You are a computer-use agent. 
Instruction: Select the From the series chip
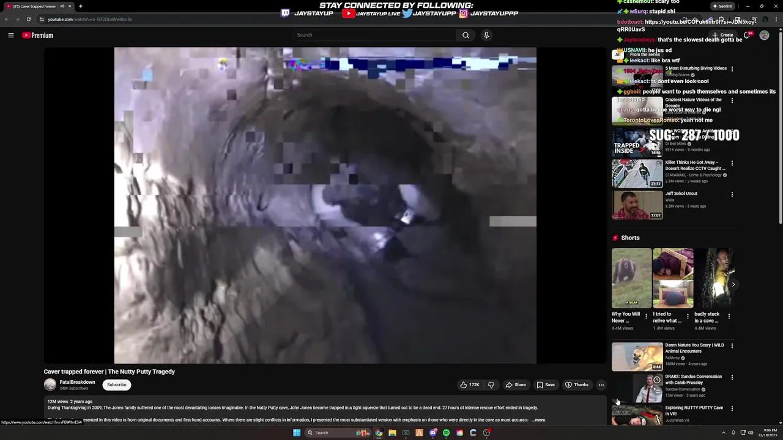645,54
